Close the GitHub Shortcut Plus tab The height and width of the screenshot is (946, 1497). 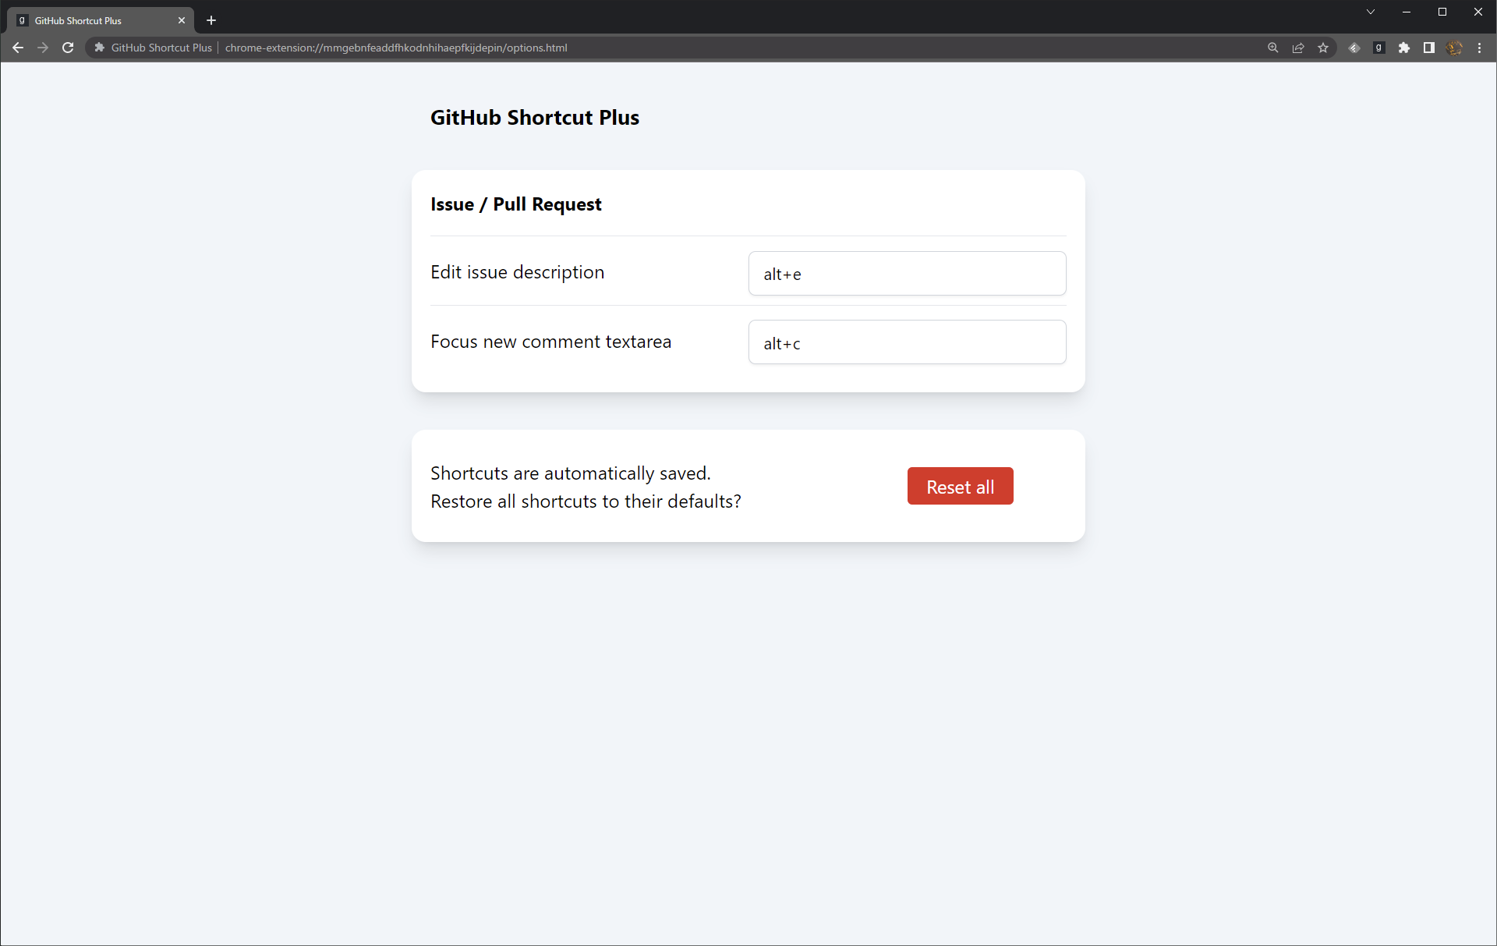182,21
